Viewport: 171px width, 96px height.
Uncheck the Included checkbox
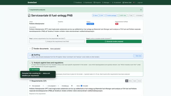(x=81, y=86)
